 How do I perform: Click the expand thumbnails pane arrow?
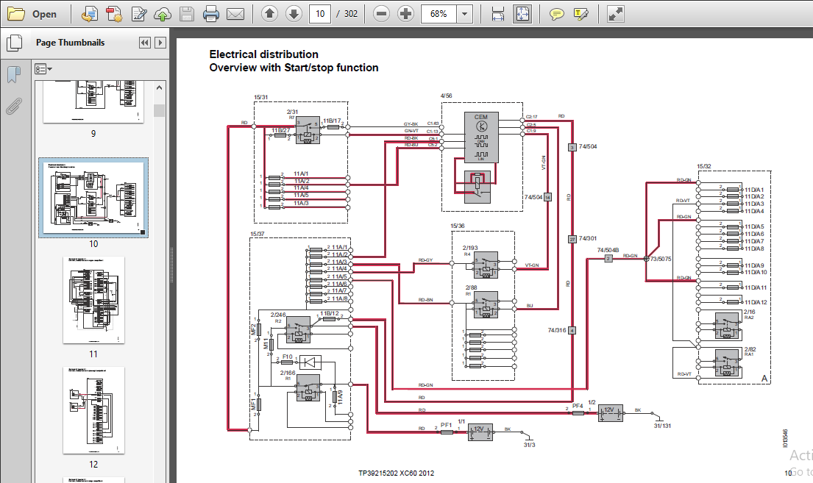(160, 43)
